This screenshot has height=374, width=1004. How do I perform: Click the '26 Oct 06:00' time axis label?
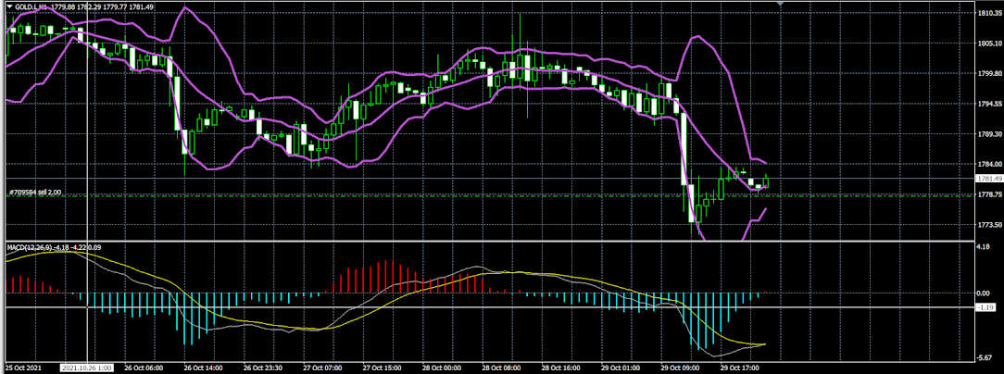[x=143, y=368]
